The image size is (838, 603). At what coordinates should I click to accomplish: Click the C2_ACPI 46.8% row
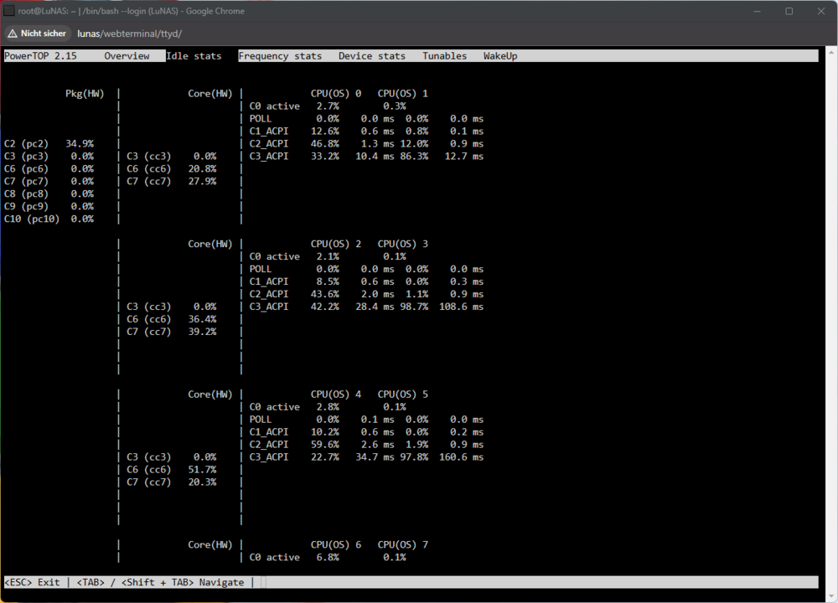[366, 144]
